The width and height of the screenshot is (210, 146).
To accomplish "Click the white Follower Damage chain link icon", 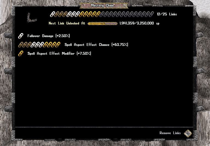I will coord(21,36).
